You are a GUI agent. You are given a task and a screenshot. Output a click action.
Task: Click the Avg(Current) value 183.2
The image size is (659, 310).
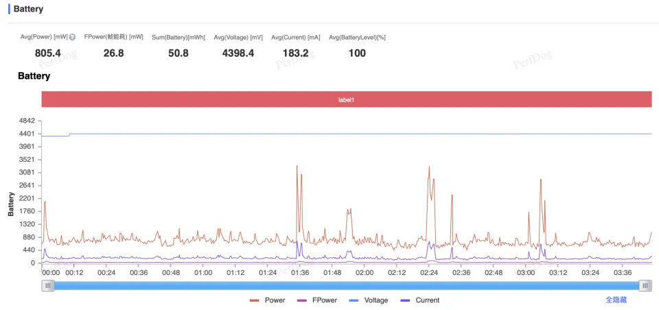[x=296, y=53]
